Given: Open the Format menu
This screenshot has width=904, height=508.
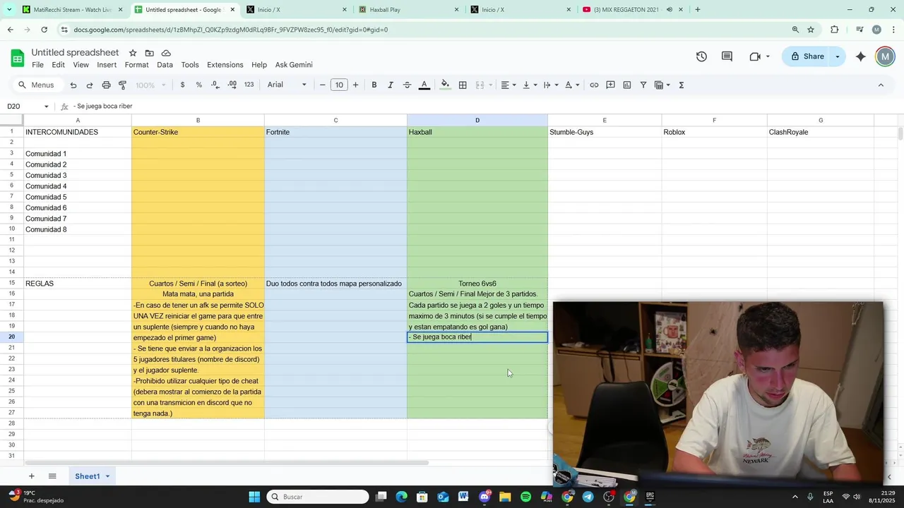Looking at the screenshot, I should click(x=136, y=65).
